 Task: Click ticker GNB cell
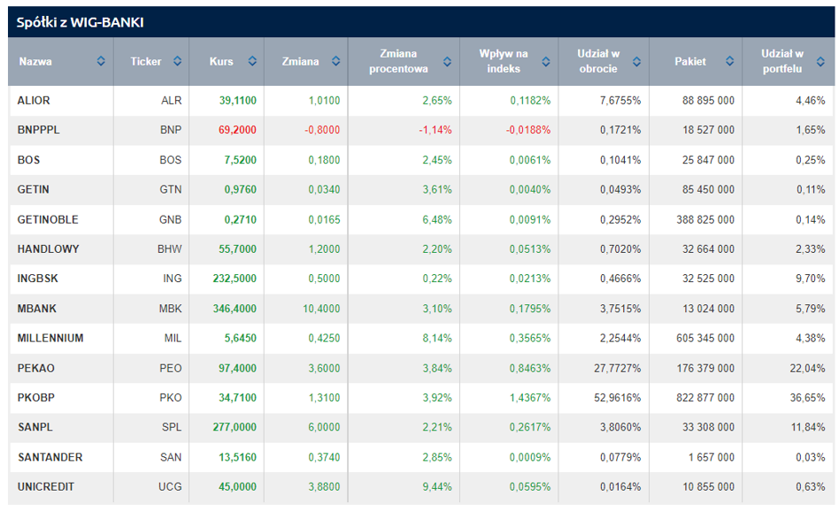tap(170, 219)
